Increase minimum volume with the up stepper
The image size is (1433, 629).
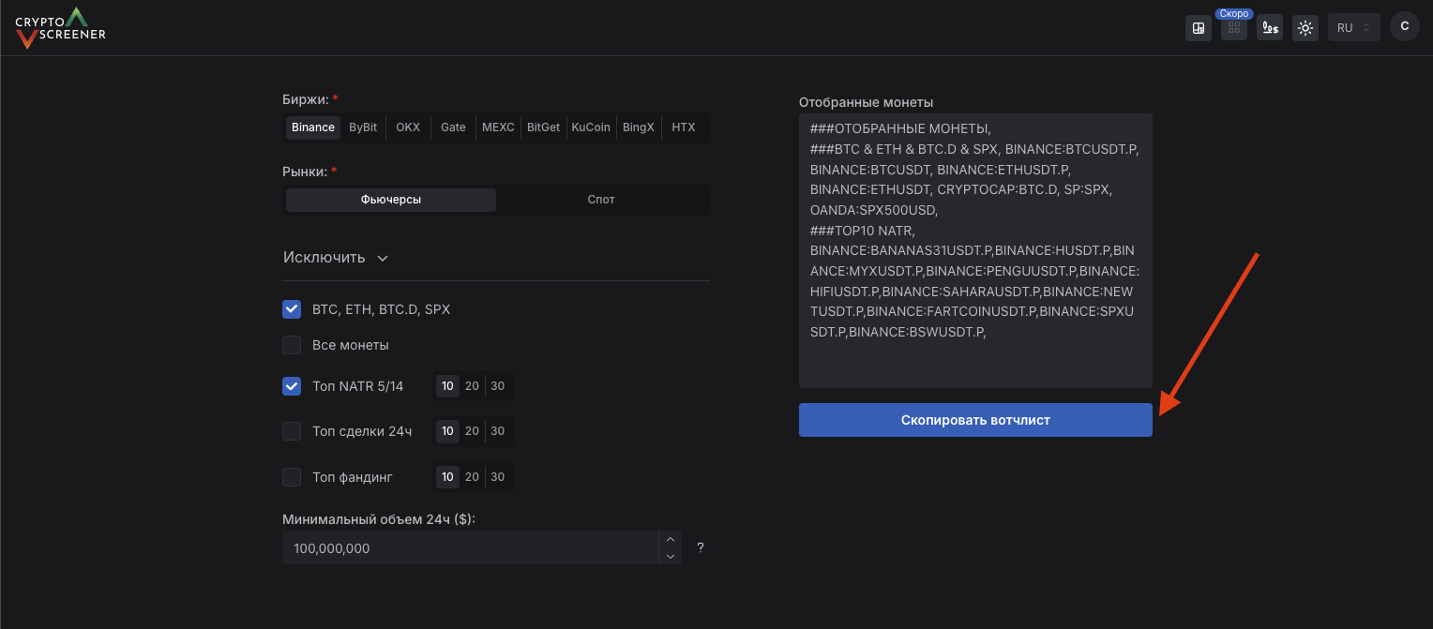tap(670, 540)
